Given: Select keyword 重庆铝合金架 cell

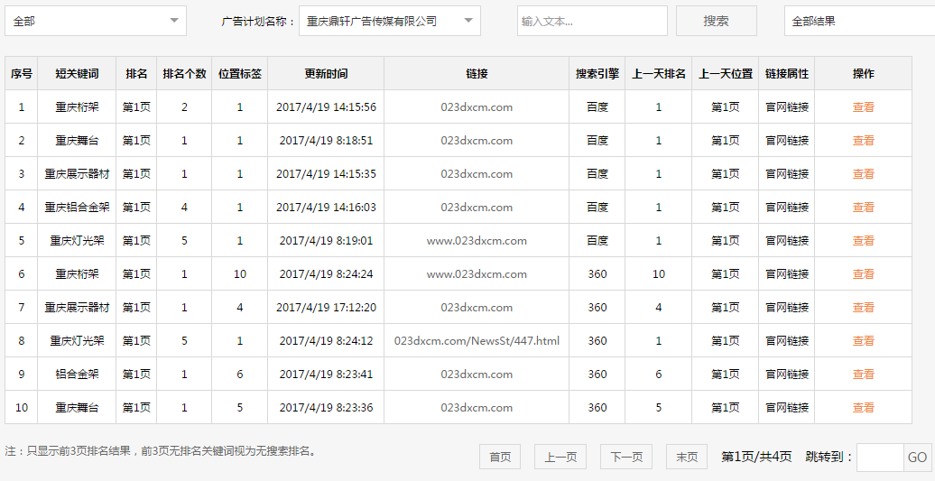Looking at the screenshot, I should coord(77,208).
